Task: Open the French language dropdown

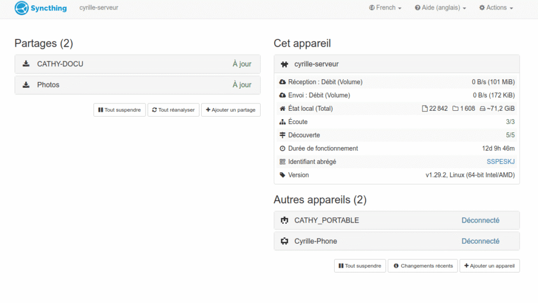Action: click(x=385, y=8)
